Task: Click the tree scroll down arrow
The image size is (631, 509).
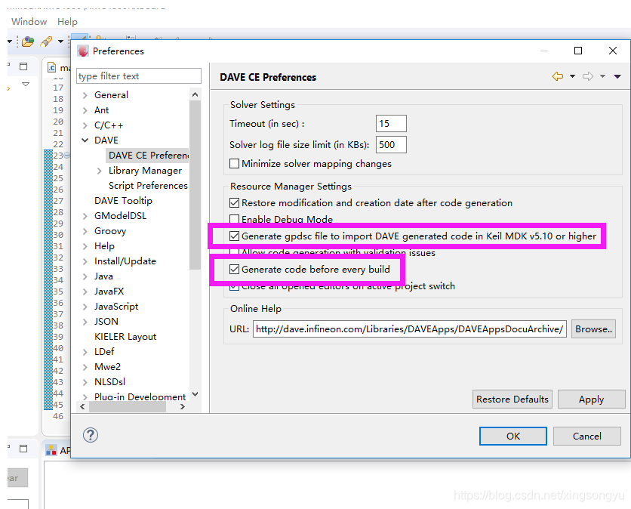Action: 195,393
